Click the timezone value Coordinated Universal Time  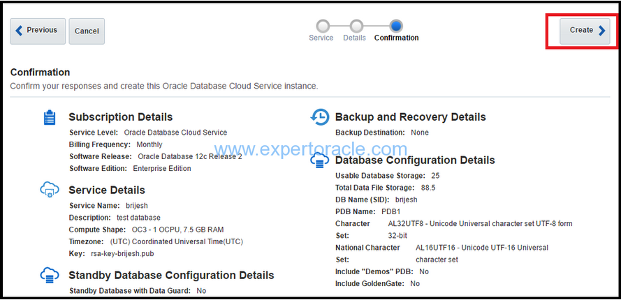tap(177, 242)
